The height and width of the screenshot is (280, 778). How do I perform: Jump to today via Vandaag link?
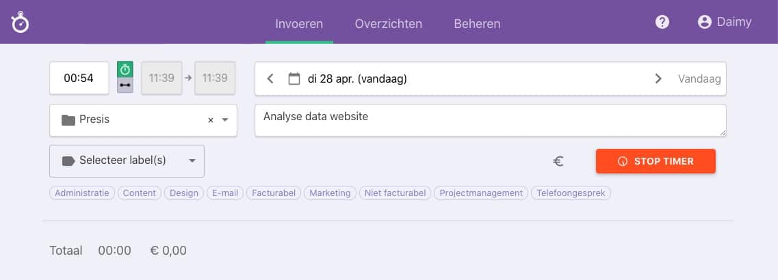tap(699, 79)
